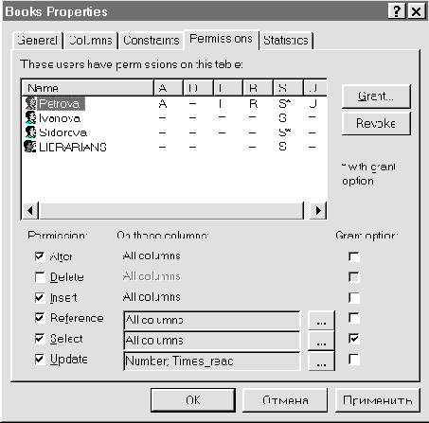Click the Grant... button

(376, 96)
